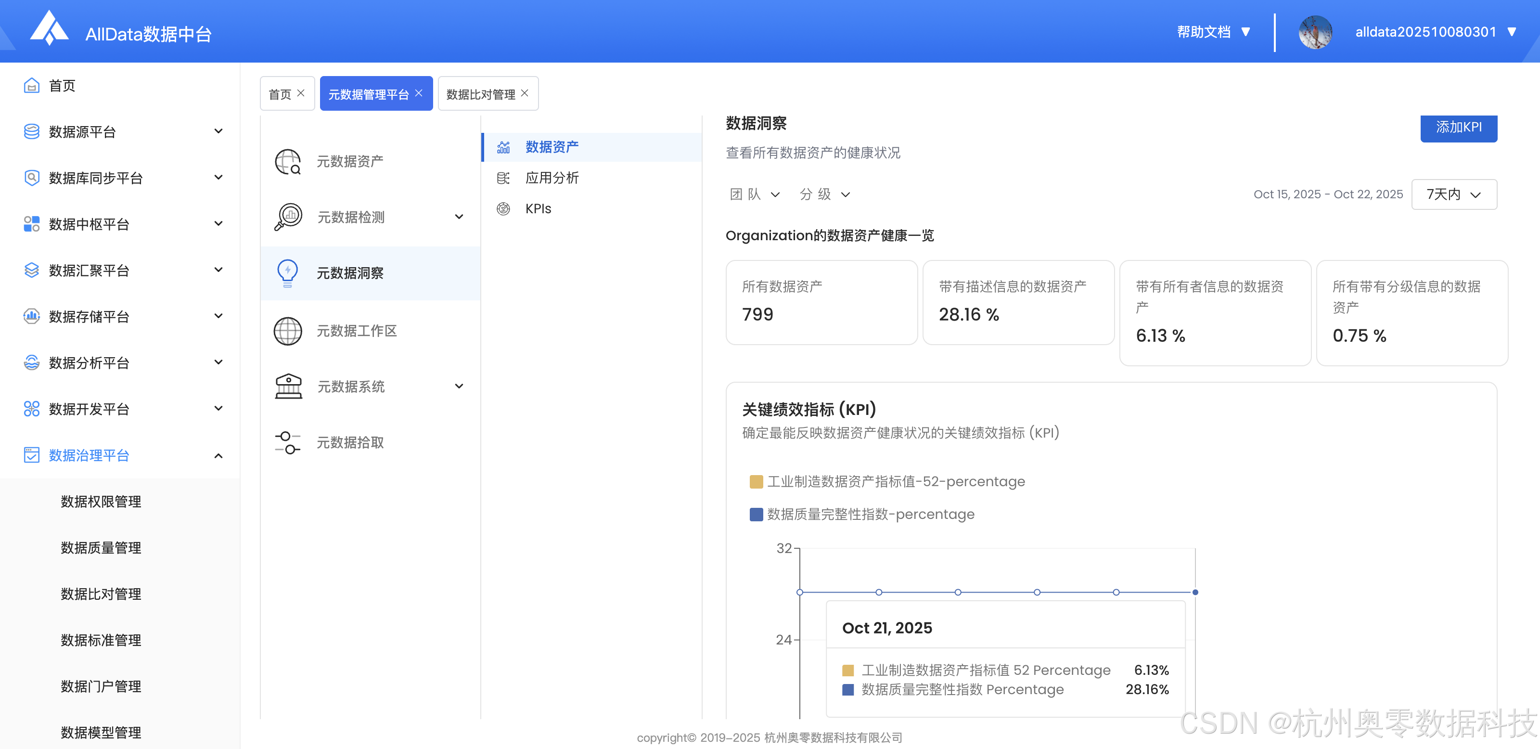Image resolution: width=1540 pixels, height=749 pixels.
Task: Expand the 数据治理平台 sidebar section
Action: 89,455
